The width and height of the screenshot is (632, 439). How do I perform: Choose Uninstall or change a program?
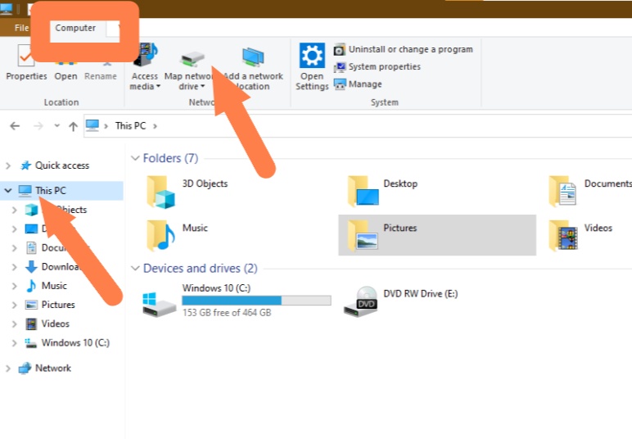point(404,49)
